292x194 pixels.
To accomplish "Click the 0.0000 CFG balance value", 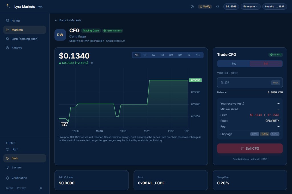I will (275, 92).
